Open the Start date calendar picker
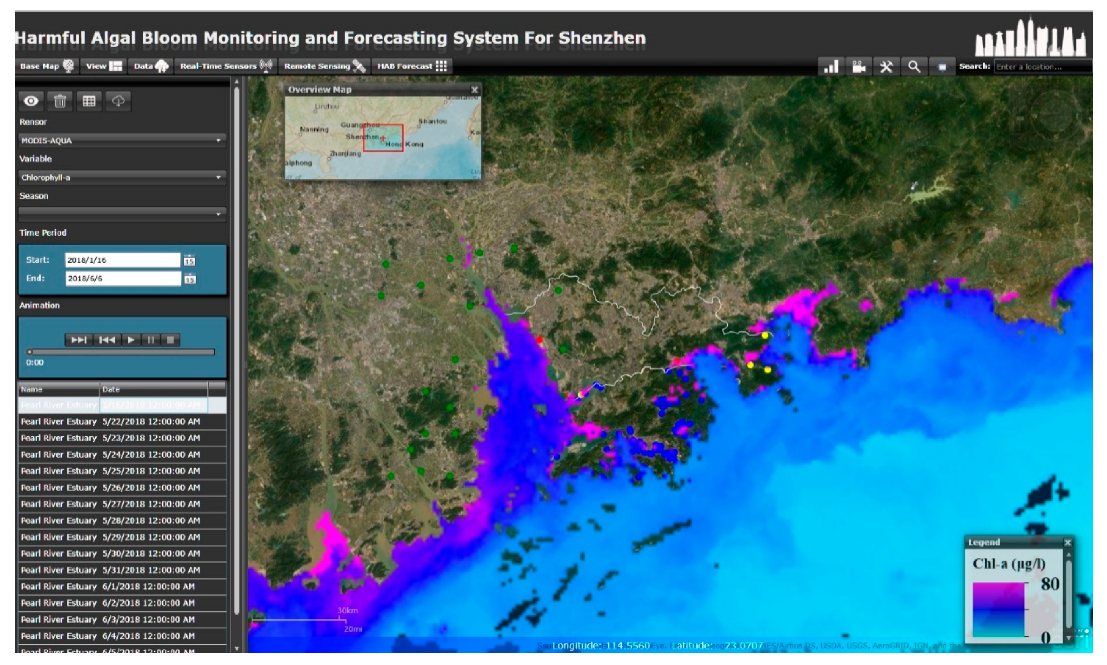Screen dimensions: 1107x665 (189, 260)
